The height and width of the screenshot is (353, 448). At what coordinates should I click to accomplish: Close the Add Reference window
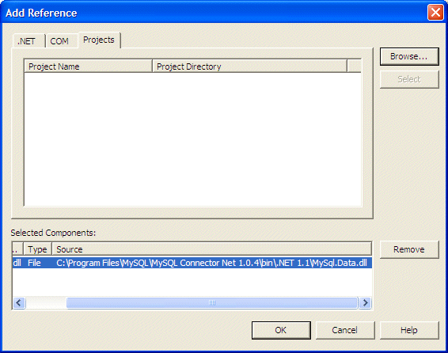[435, 13]
